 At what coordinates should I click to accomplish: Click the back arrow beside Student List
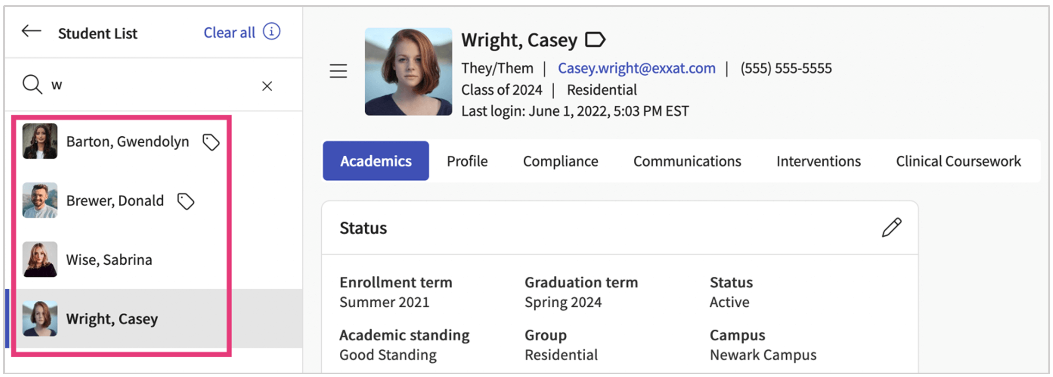[x=31, y=32]
